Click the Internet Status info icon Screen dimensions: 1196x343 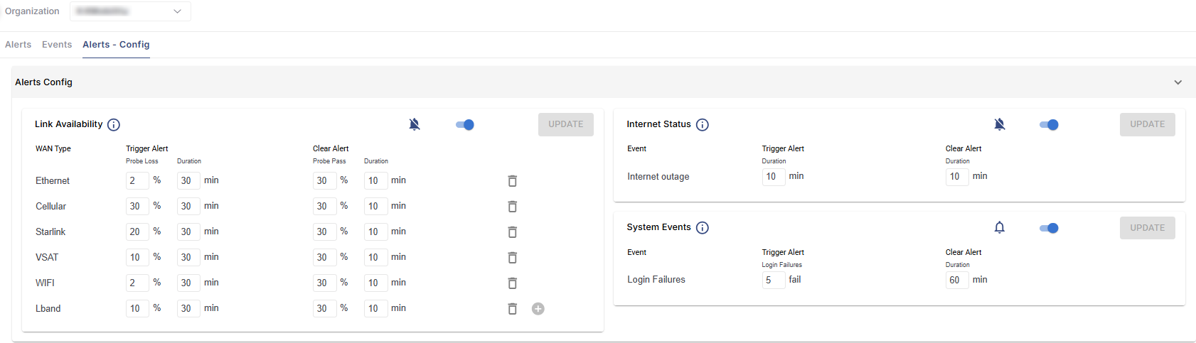[x=703, y=125]
